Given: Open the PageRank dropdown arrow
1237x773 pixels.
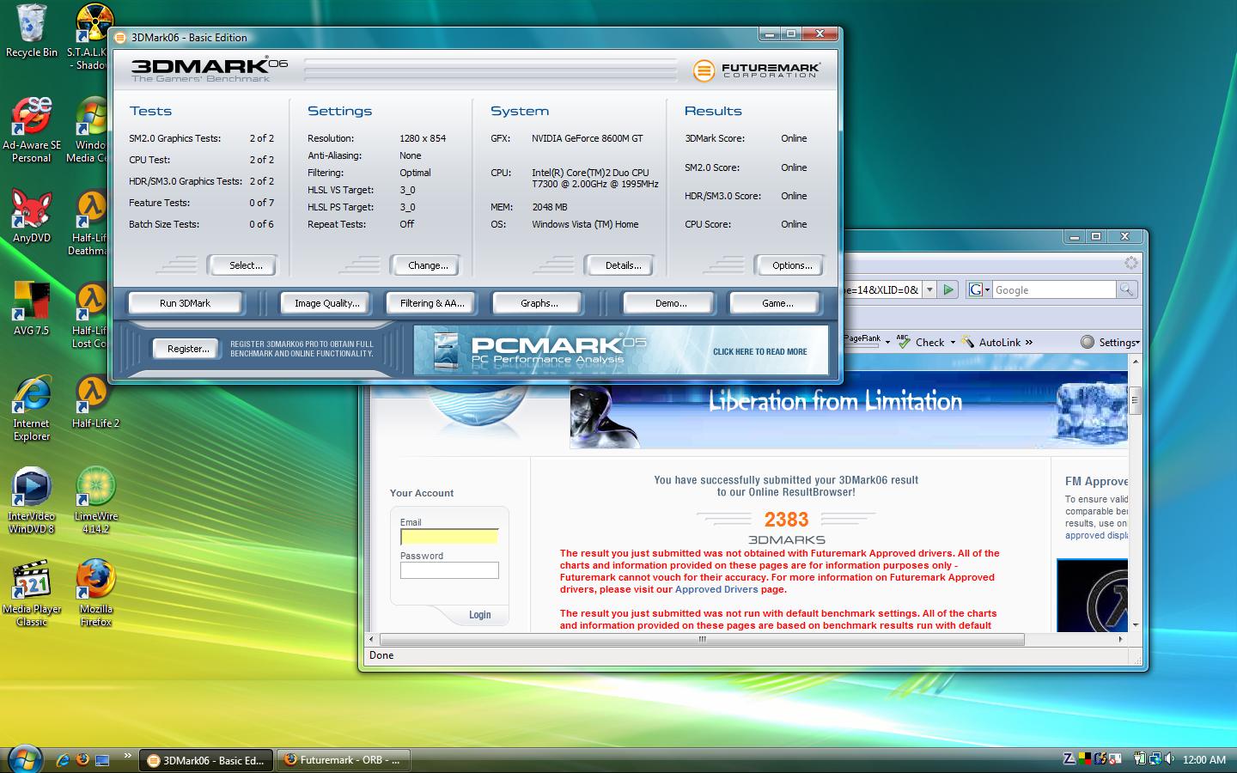Looking at the screenshot, I should 887,342.
